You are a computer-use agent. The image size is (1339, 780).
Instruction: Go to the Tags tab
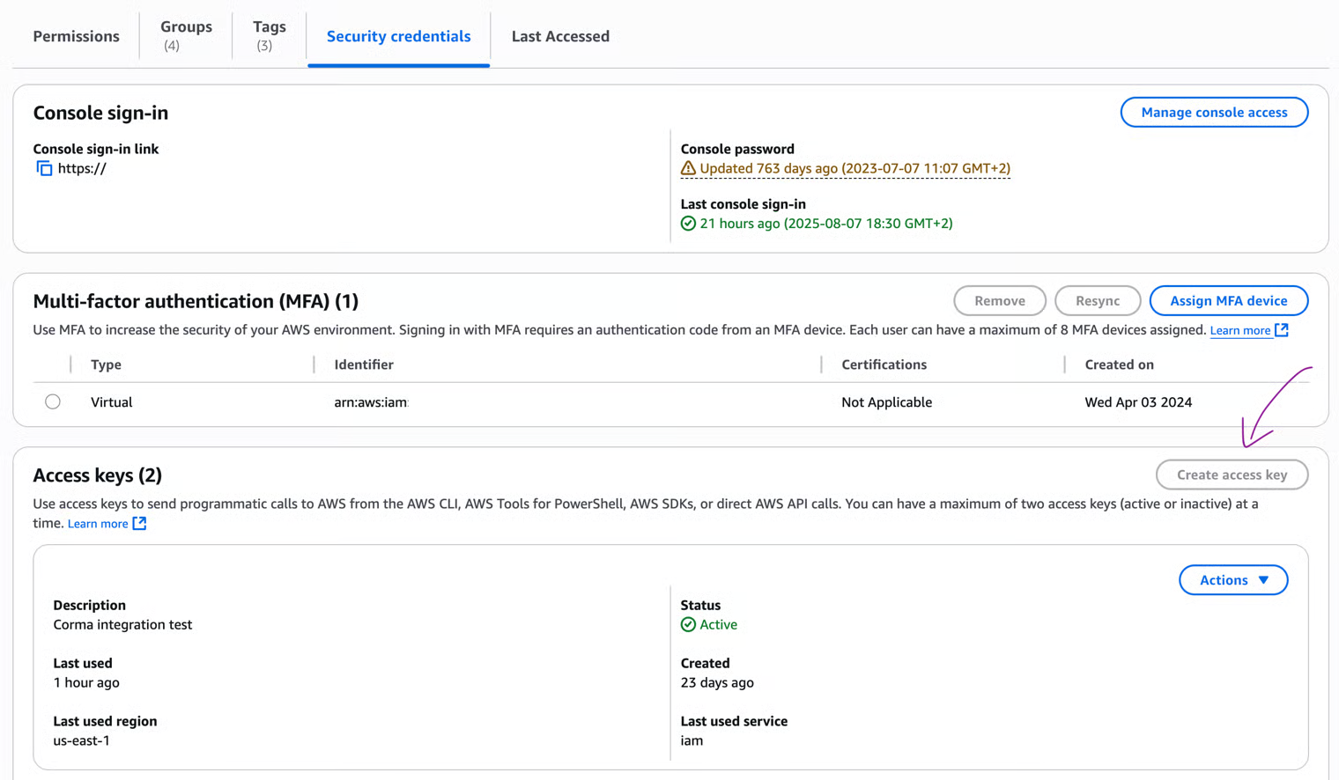coord(269,35)
